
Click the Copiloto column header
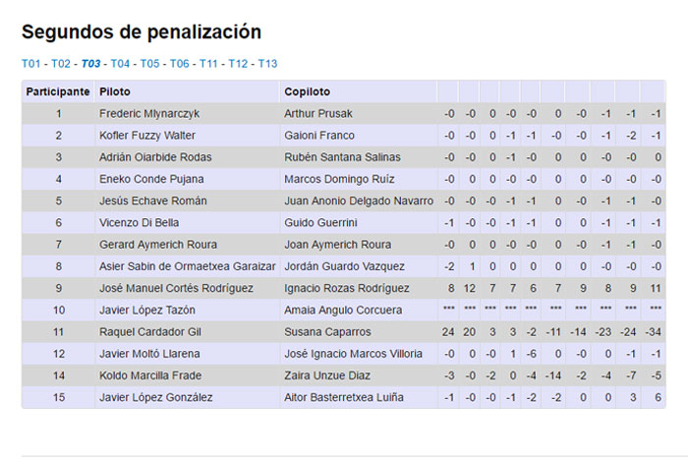(307, 91)
